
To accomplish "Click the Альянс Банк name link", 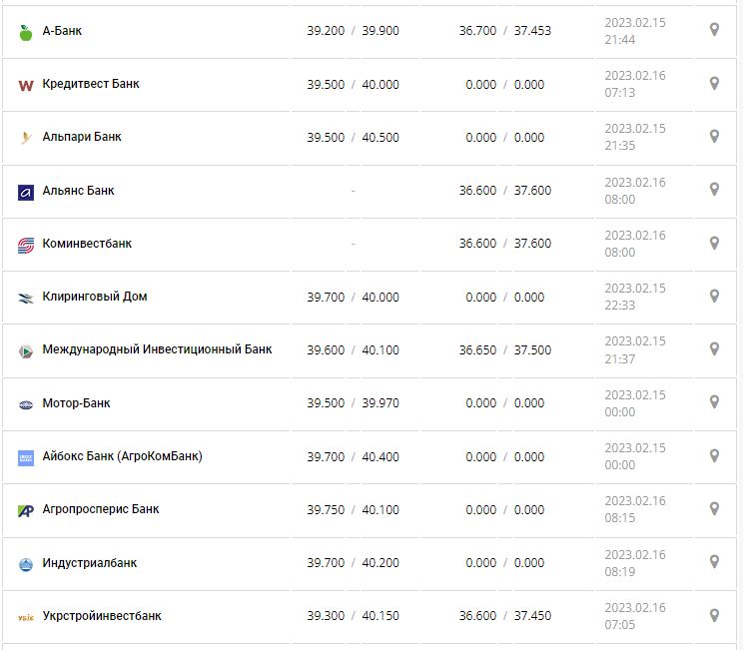I will pos(78,190).
